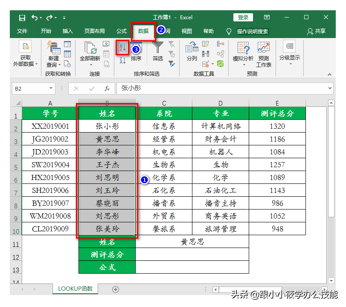Click Relationships icon

pyautogui.click(x=221, y=54)
